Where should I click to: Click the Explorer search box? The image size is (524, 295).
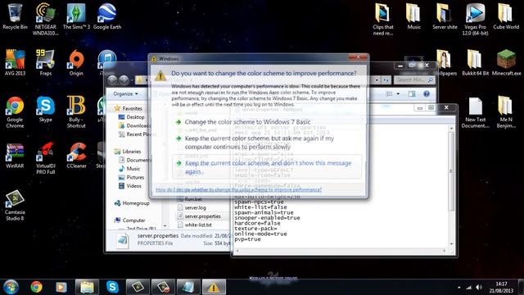pyautogui.click(x=413, y=80)
